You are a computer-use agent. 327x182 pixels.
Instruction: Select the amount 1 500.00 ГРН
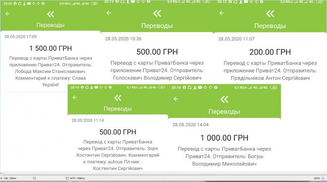tap(51, 48)
